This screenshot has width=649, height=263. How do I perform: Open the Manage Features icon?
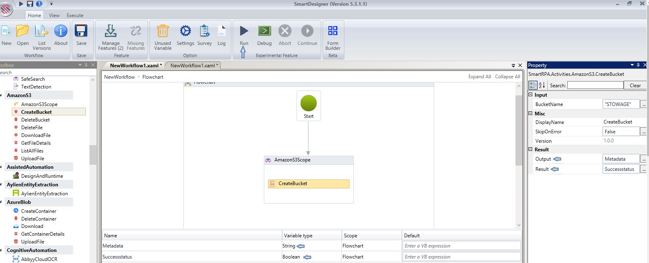point(111,31)
